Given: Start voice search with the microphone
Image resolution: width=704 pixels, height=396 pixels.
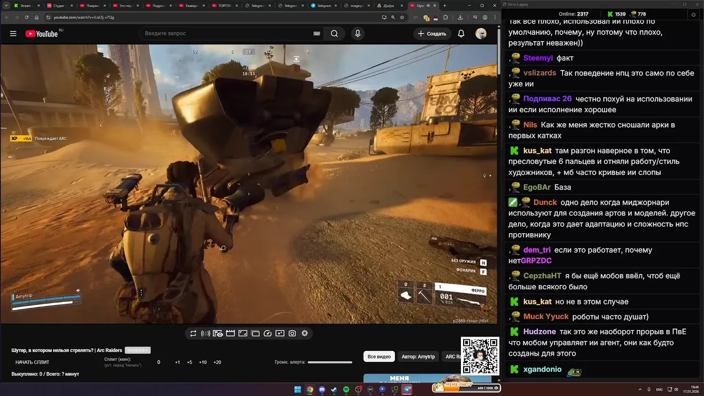Looking at the screenshot, I should (358, 34).
